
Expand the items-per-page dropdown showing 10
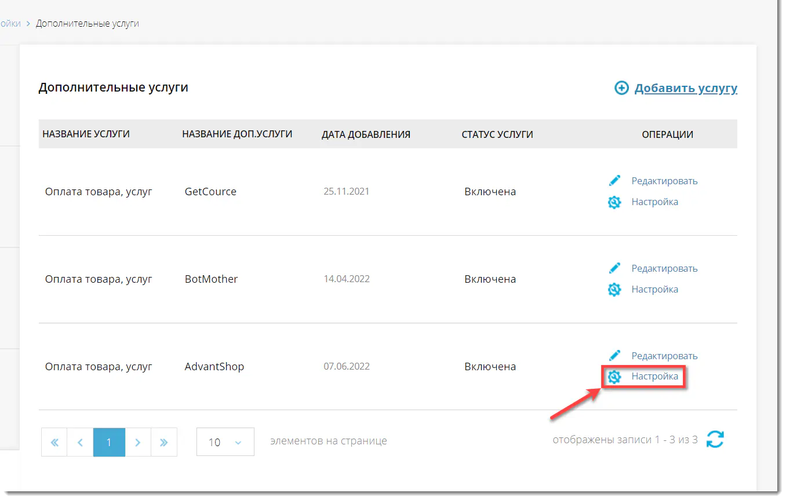(225, 442)
